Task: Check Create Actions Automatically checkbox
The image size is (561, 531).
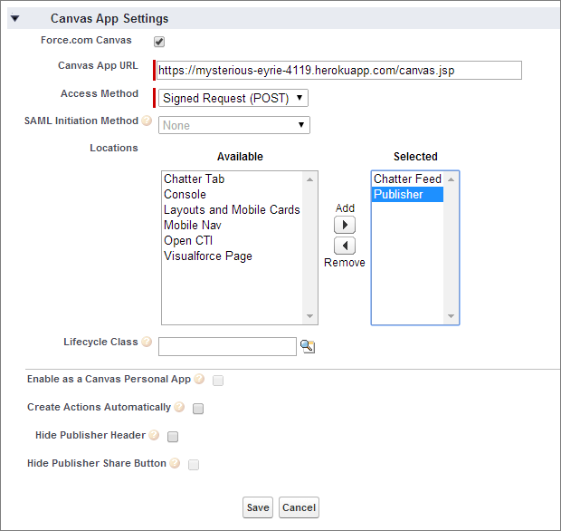Action: [x=198, y=409]
